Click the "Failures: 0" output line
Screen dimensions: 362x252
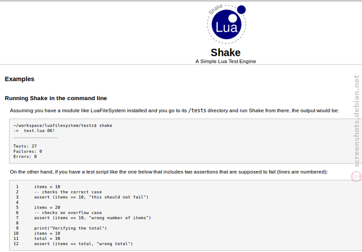(28, 151)
